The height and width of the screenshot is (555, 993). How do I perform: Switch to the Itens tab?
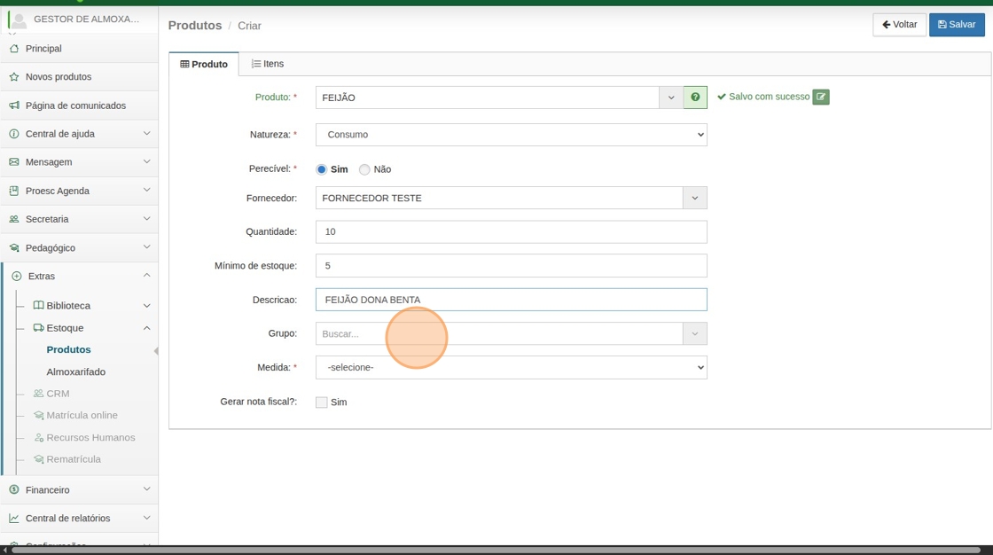267,64
